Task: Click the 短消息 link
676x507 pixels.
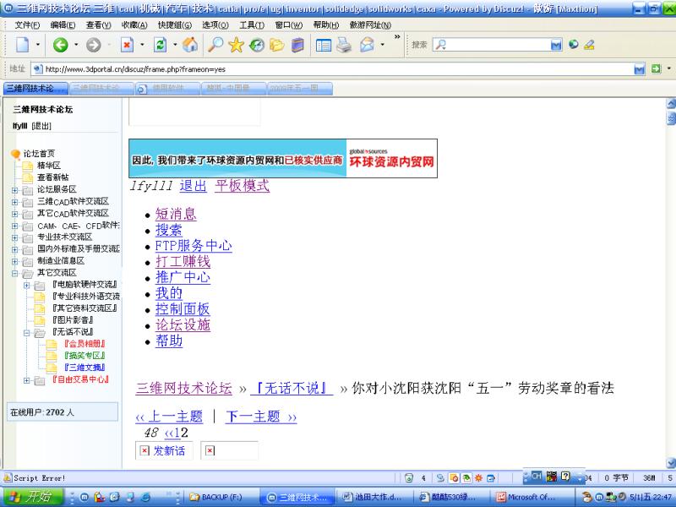Action: [176, 214]
